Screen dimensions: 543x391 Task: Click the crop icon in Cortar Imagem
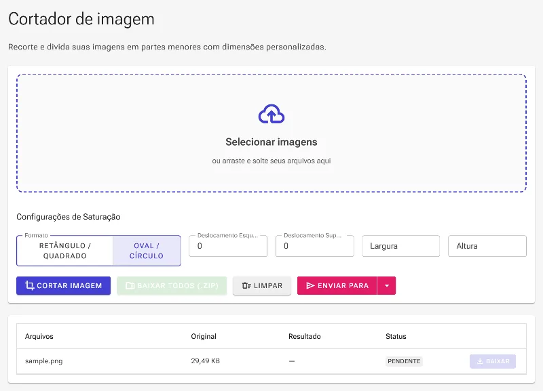[x=29, y=285]
